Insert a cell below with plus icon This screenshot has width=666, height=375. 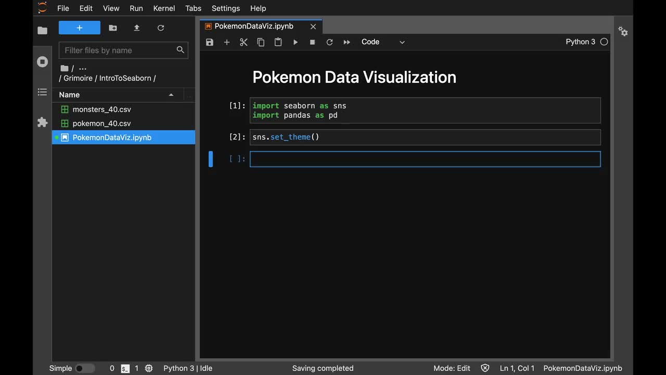227,42
